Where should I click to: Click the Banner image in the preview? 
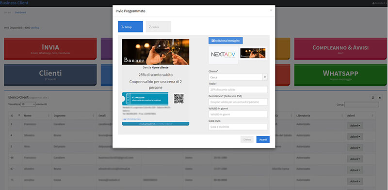coord(155,52)
